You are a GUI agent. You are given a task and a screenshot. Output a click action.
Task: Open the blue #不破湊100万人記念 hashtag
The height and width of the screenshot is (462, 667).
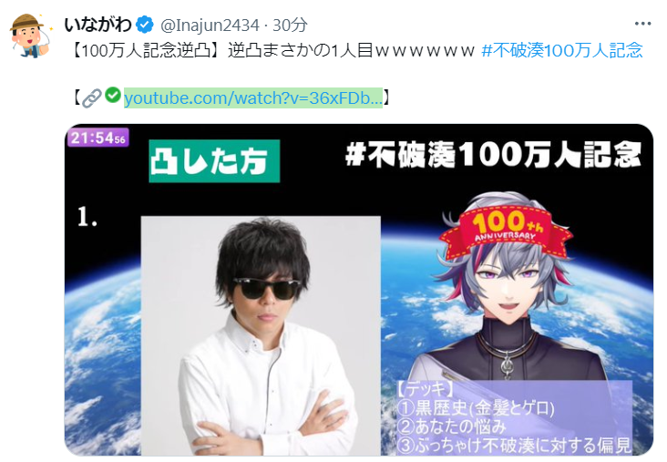562,51
